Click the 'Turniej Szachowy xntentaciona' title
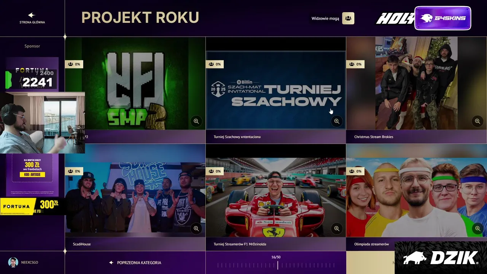Image resolution: width=487 pixels, height=274 pixels. click(237, 137)
